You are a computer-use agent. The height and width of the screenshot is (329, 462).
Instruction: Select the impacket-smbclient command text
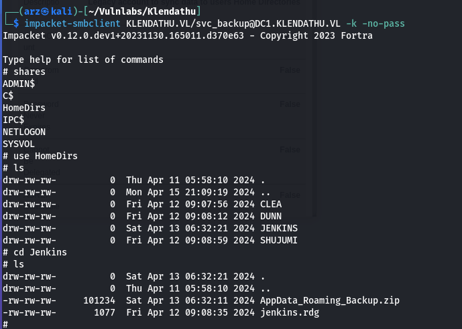coord(72,23)
